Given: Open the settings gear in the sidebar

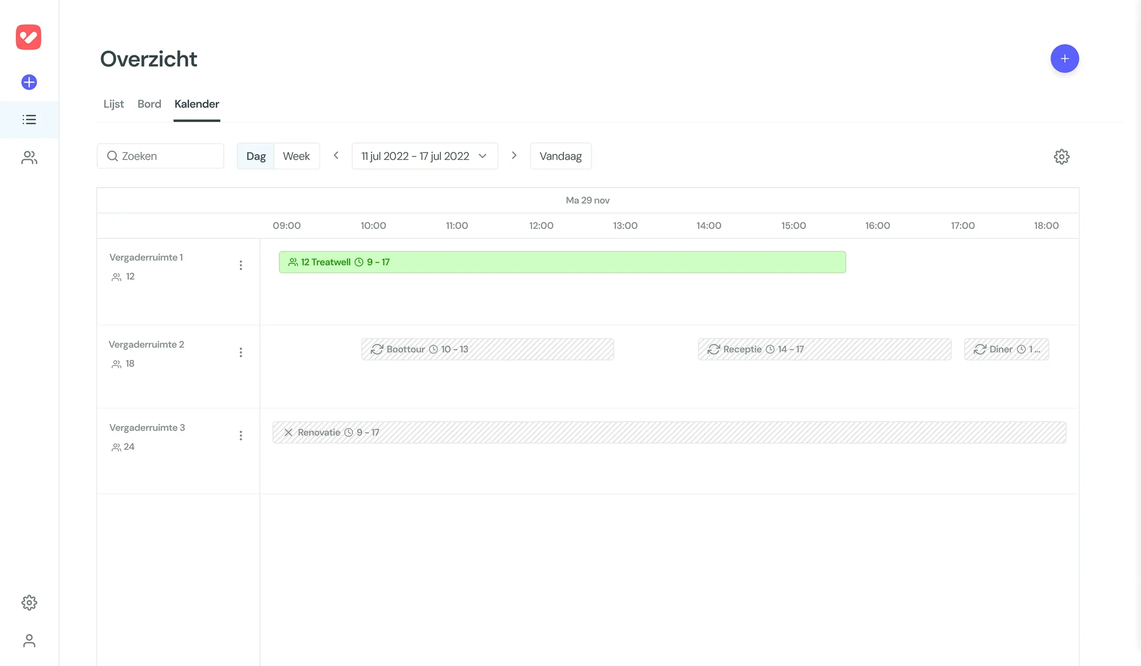Looking at the screenshot, I should pos(29,602).
